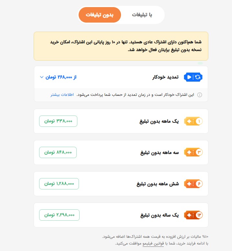
Task: Select the 'یک ساله بدون تبلیغ' plan title
Action: pos(159,215)
